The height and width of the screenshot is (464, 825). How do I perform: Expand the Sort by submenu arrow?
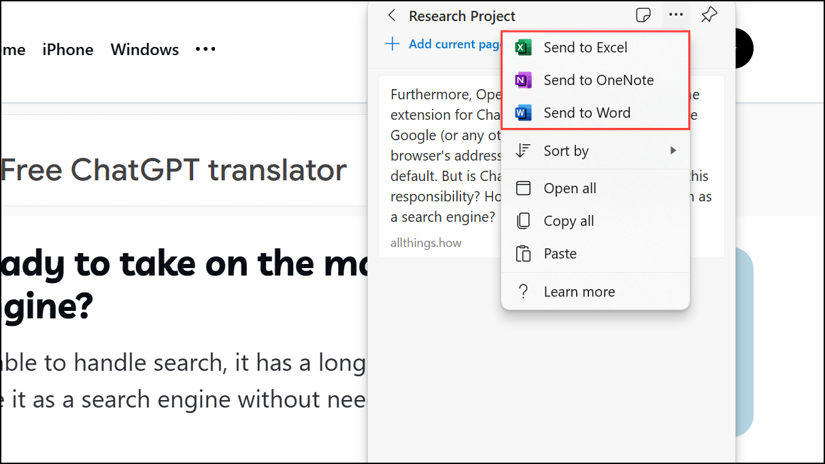tap(673, 151)
